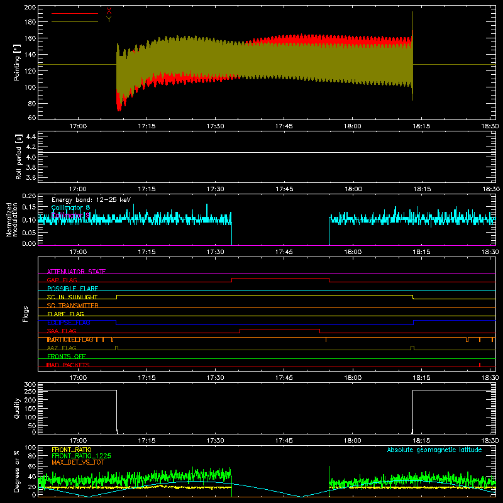Click the 17:15 tick under Quality plot

(146, 441)
